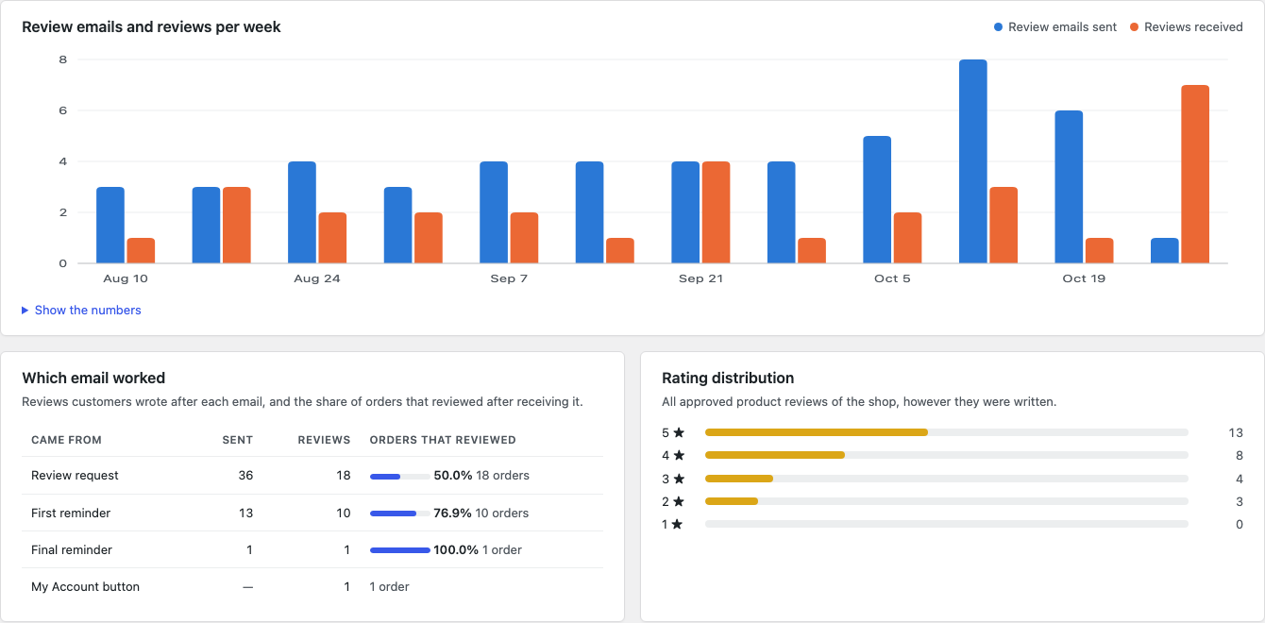
Task: Click the star icon beside 5
Action: coord(679,432)
